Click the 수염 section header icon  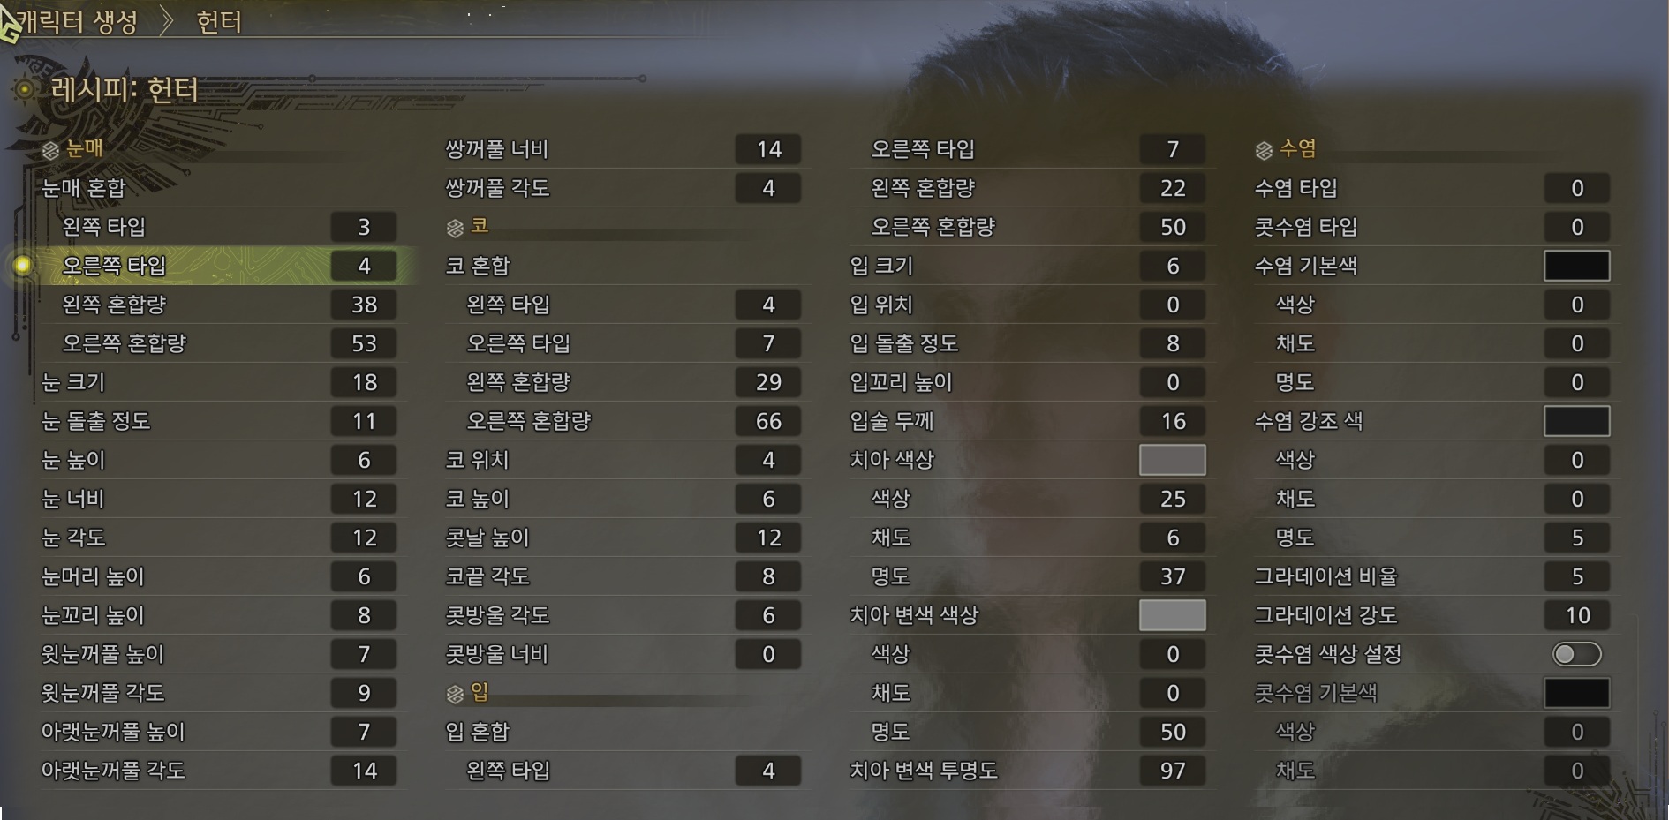(1264, 151)
